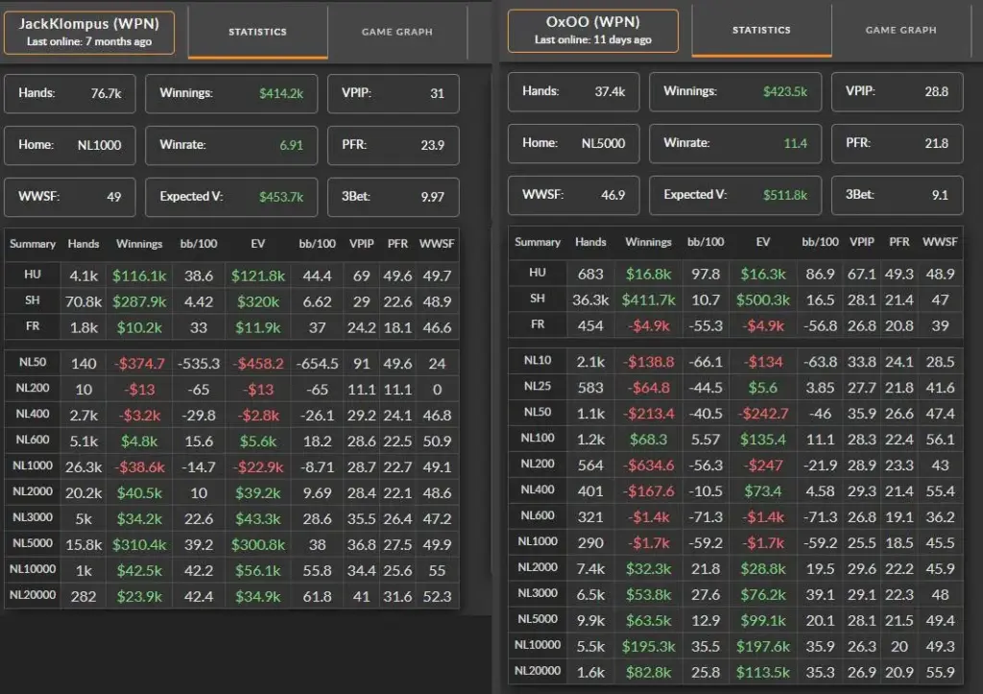
Task: Select -$634.6 NL200 winnings for OxOO
Action: [648, 466]
